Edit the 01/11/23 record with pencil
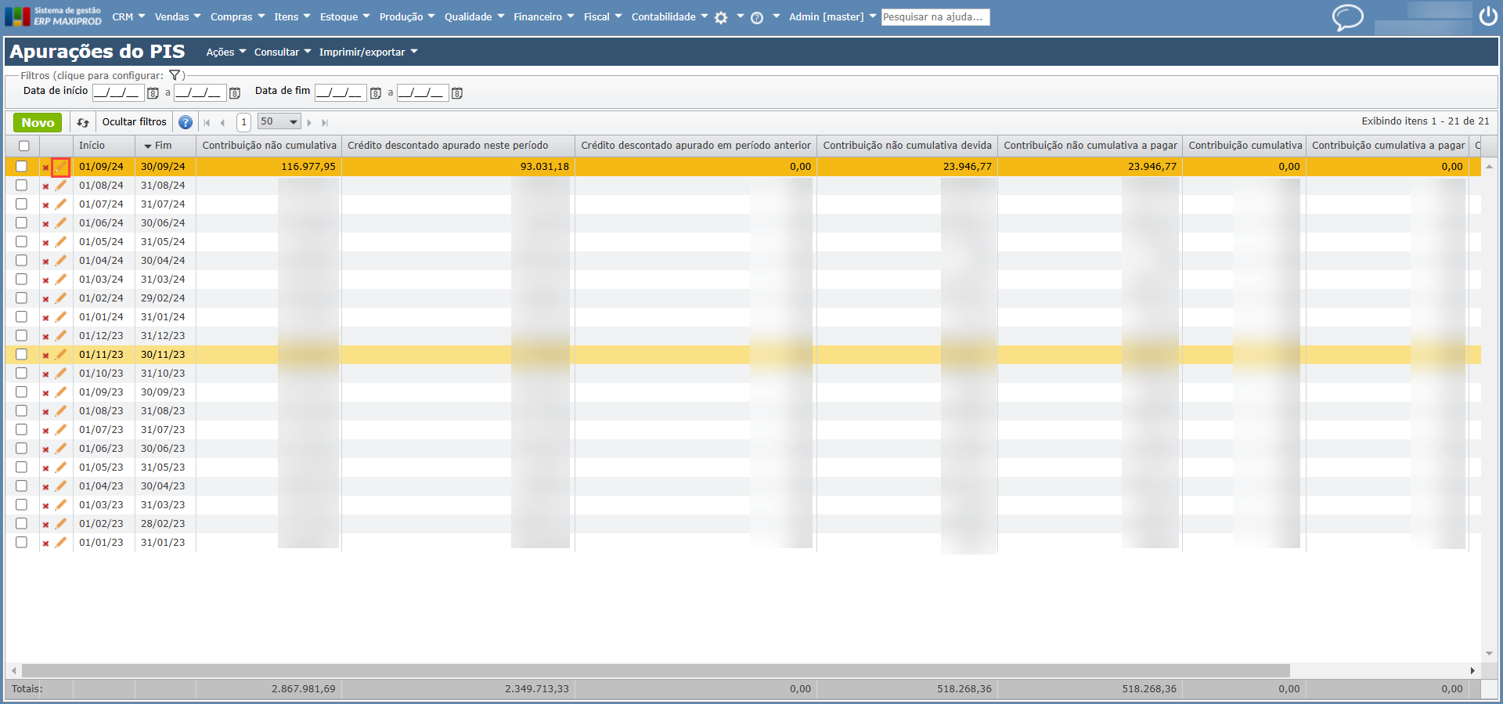1503x704 pixels. [61, 355]
